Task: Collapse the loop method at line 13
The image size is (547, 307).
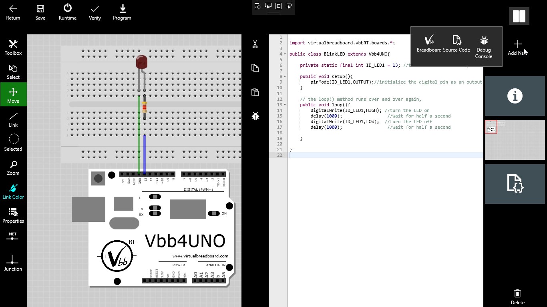Action: click(284, 104)
